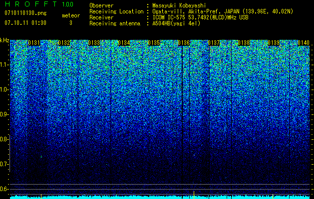
Task: Click the 0.8 kHz axis tick label
Action: pyautogui.click(x=4, y=139)
